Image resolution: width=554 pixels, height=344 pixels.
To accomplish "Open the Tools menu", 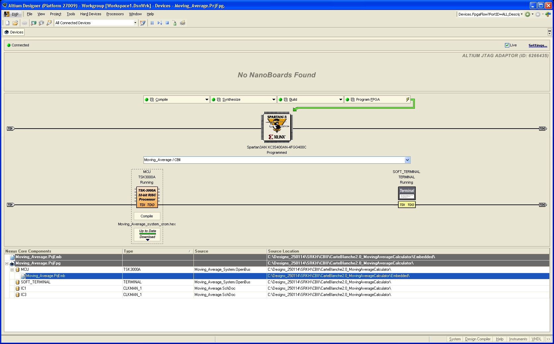I will click(71, 14).
